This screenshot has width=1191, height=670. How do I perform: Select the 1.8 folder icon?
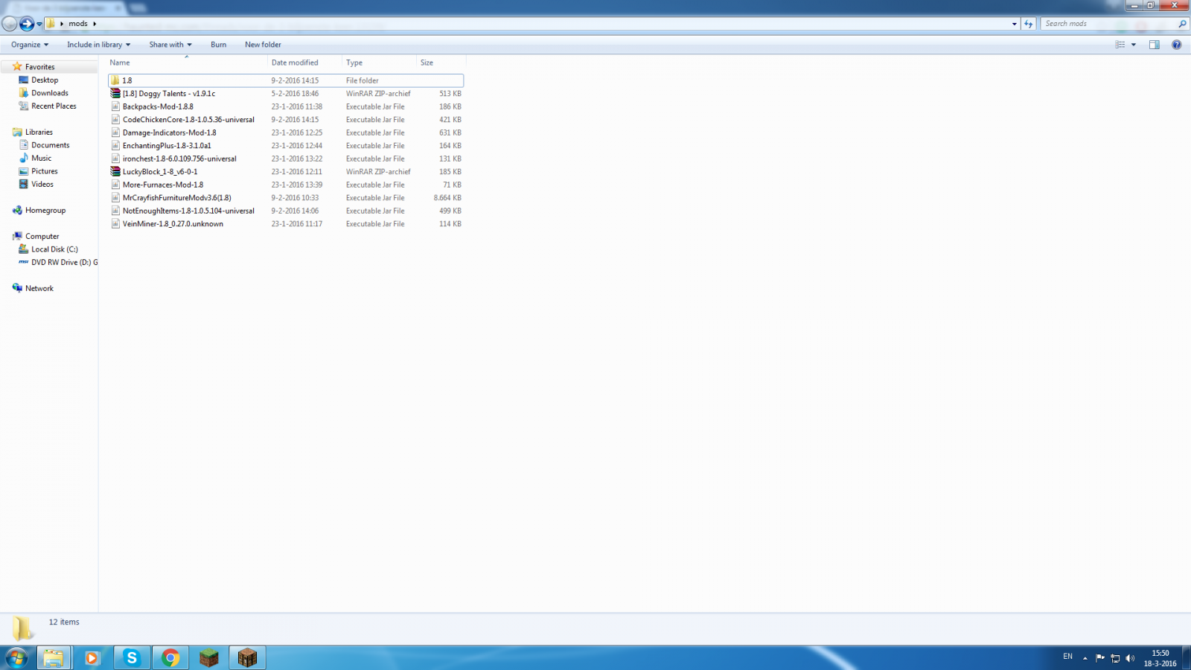pos(115,80)
